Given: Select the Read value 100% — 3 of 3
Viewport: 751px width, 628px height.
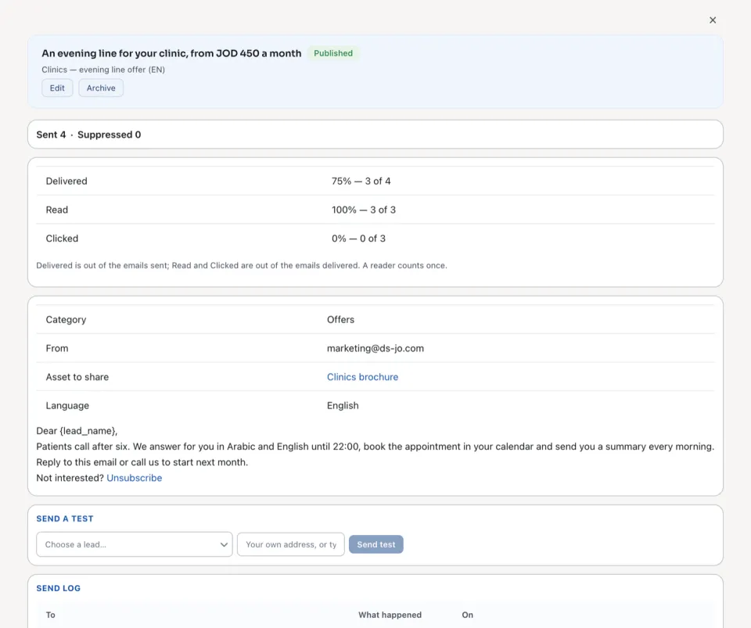Looking at the screenshot, I should point(364,210).
